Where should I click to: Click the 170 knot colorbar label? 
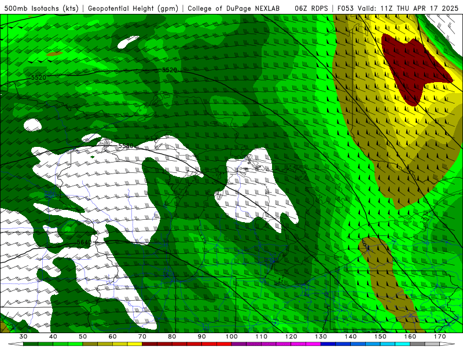click(440, 337)
